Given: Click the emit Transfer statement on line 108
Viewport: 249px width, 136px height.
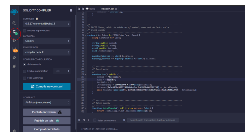Looking at the screenshot, I should click(147, 90).
